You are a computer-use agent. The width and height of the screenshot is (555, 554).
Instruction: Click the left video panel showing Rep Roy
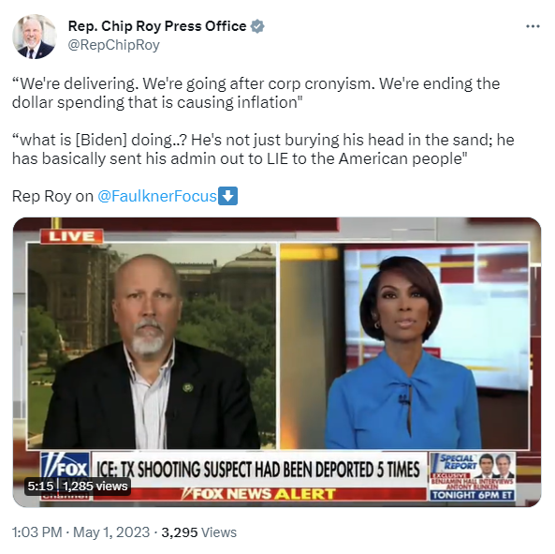152,346
